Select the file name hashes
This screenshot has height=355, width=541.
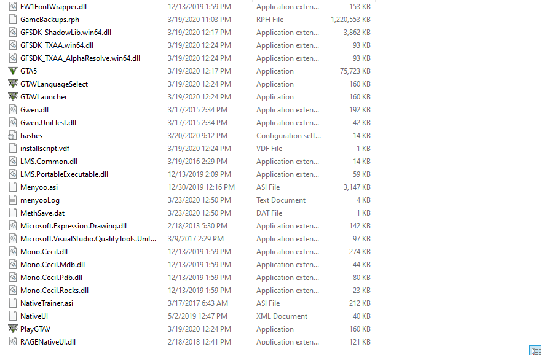click(x=31, y=136)
